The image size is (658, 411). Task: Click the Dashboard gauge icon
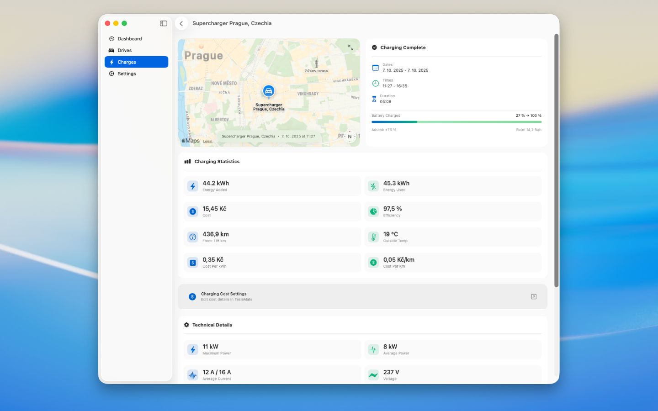(111, 39)
